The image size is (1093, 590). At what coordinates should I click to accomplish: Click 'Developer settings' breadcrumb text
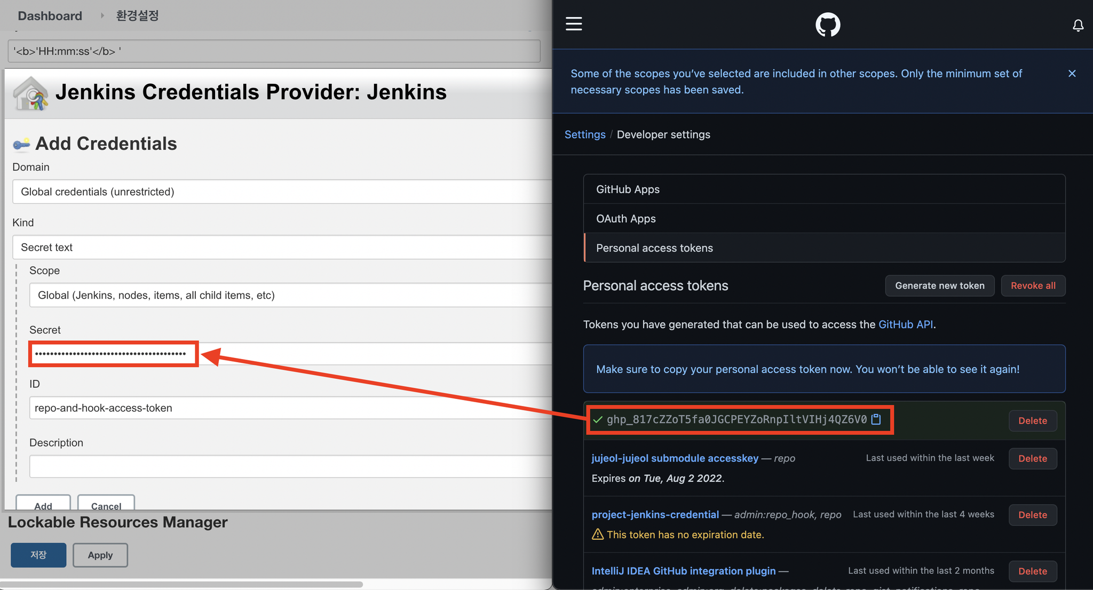tap(663, 134)
